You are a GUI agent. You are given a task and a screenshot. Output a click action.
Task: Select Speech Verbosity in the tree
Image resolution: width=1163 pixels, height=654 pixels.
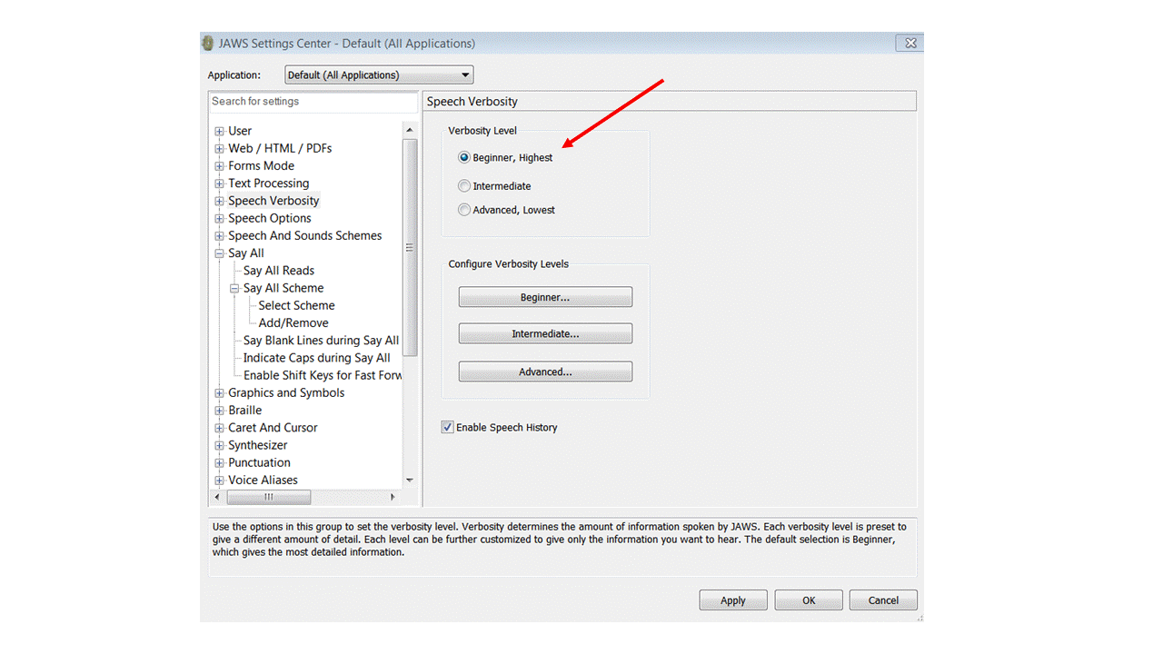[x=273, y=201]
